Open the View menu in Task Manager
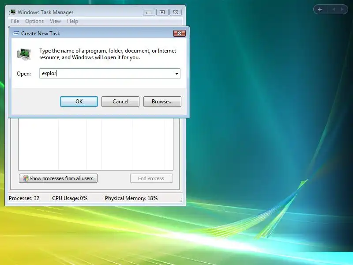Screen dimensions: 353x265 click(x=56, y=21)
